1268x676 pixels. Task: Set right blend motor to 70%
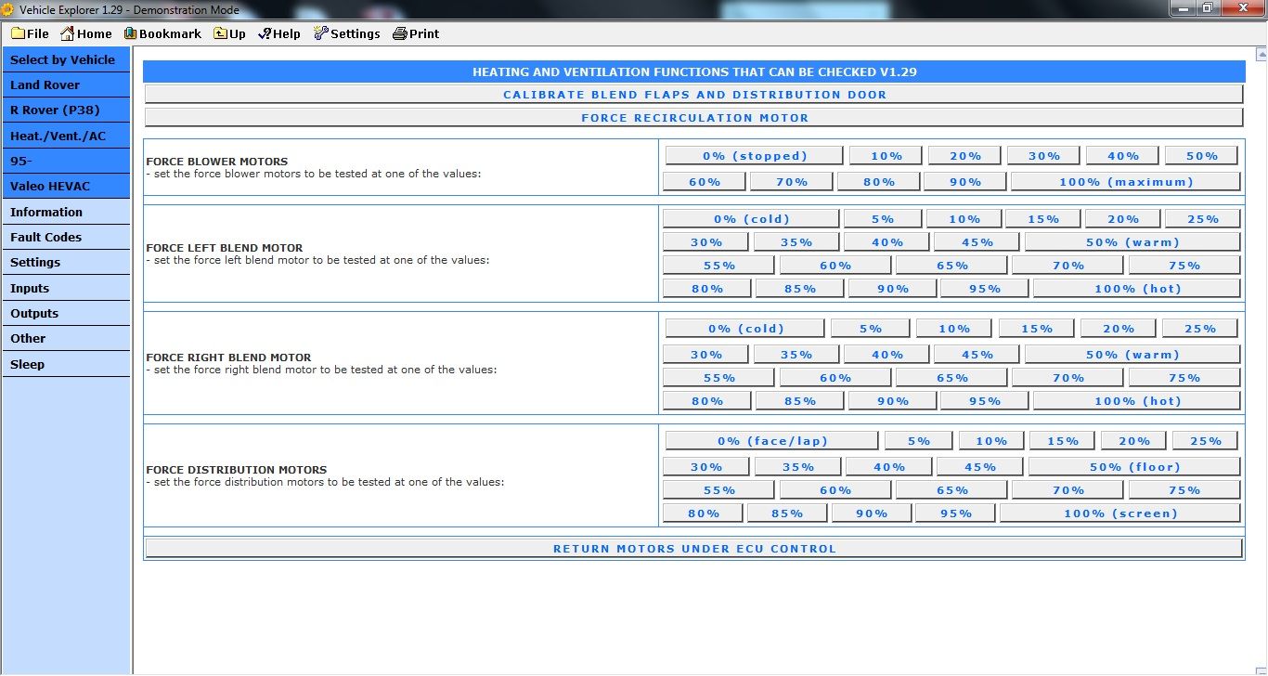(1067, 378)
